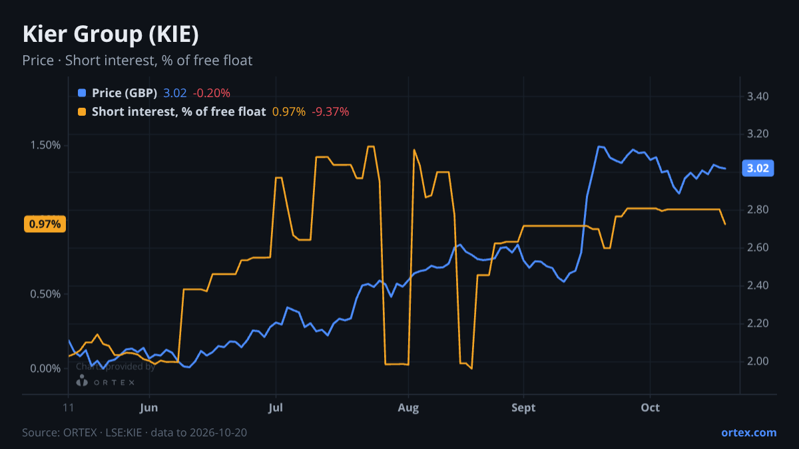Click the 2.60 right axis label

tap(758, 248)
